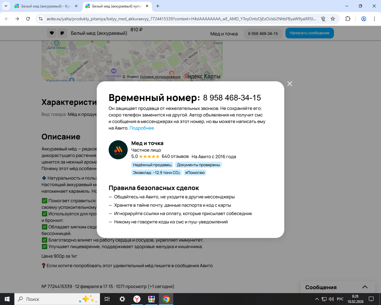Click Дача Омюр marker on map
This screenshot has width=381, height=305.
(57, 43)
